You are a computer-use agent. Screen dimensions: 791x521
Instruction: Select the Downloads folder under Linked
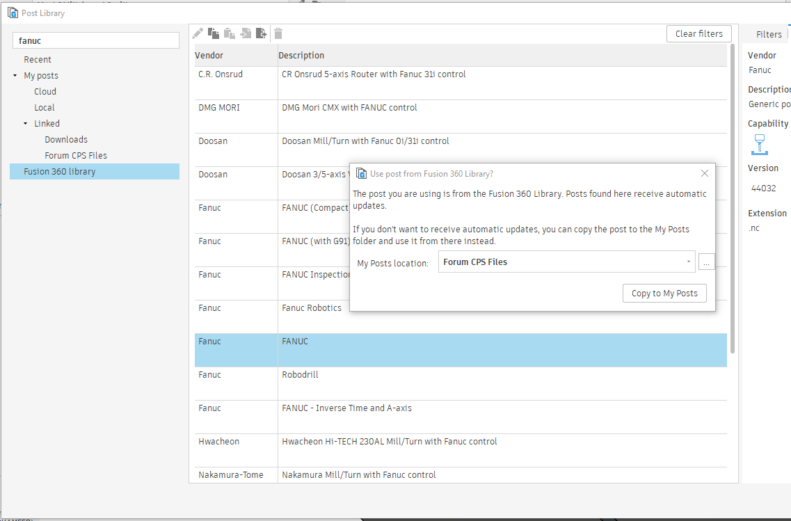(65, 139)
